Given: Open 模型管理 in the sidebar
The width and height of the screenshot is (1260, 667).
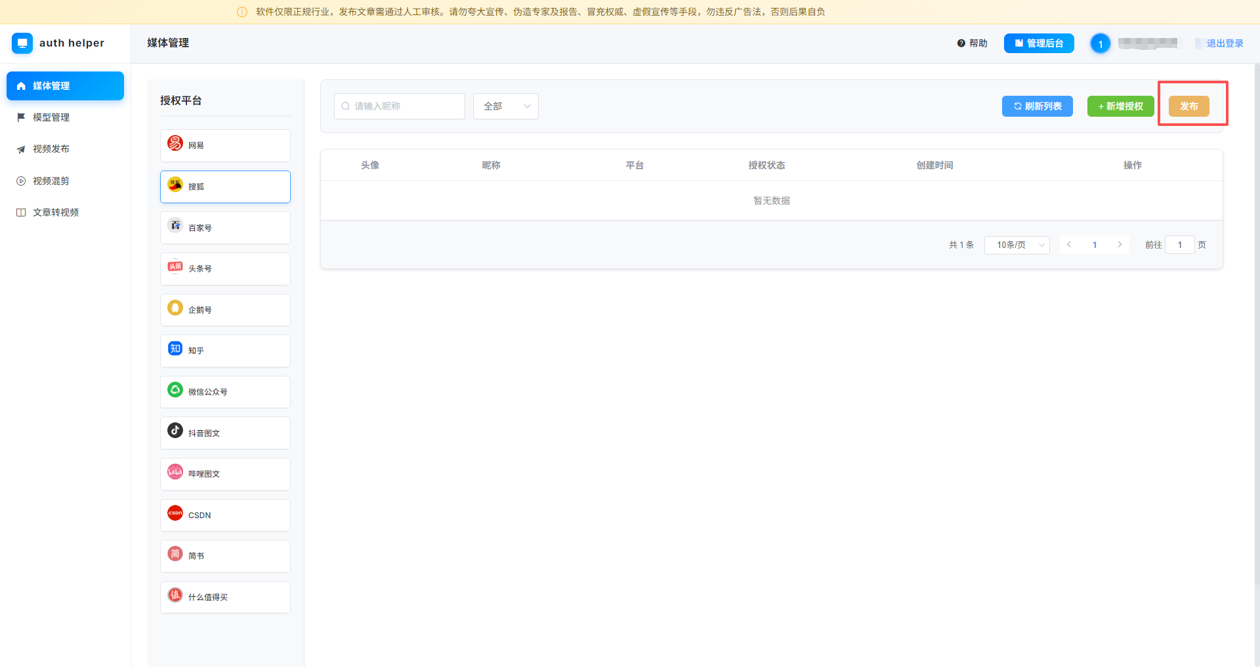Looking at the screenshot, I should click(x=65, y=117).
